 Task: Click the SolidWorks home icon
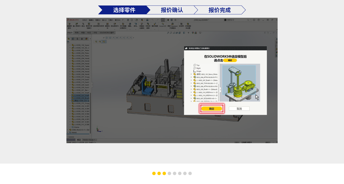point(128,20)
